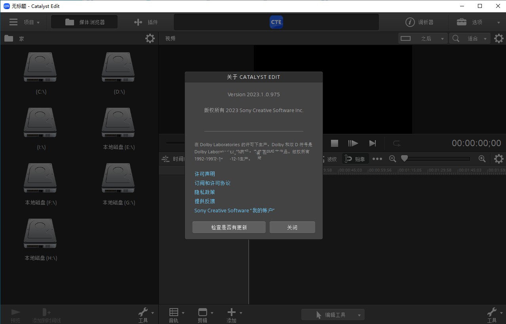Click the 00:00:00;00 timecode display
The width and height of the screenshot is (506, 324).
pos(476,143)
